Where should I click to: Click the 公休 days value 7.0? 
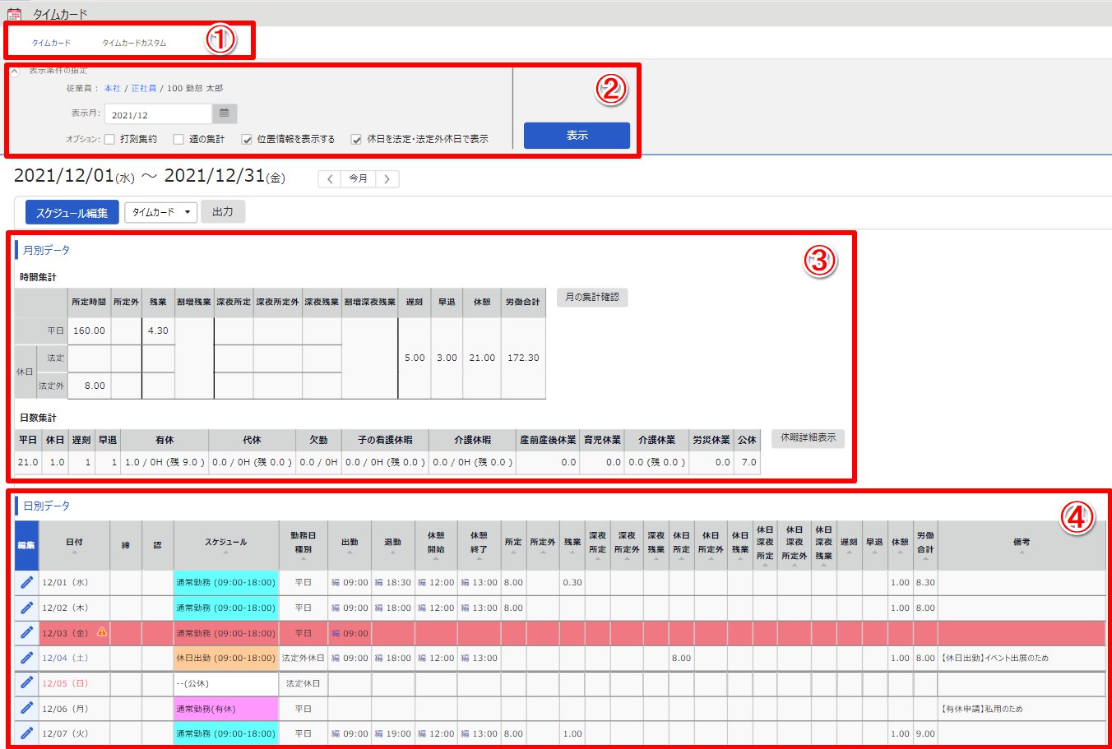point(748,462)
